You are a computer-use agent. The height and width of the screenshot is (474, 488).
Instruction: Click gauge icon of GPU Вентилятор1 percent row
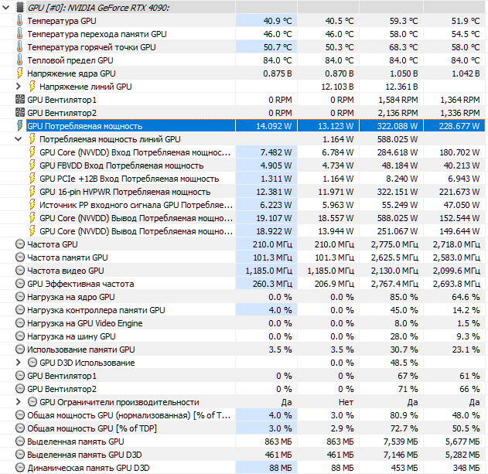point(20,376)
